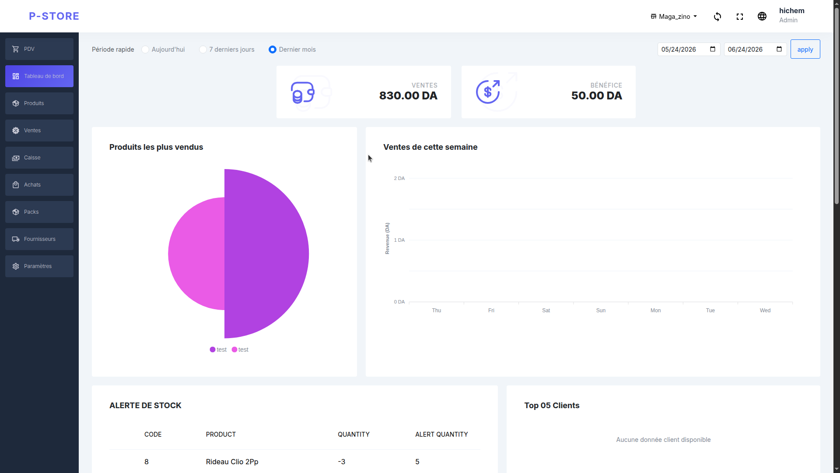
Task: Click the apply button
Action: [x=805, y=49]
